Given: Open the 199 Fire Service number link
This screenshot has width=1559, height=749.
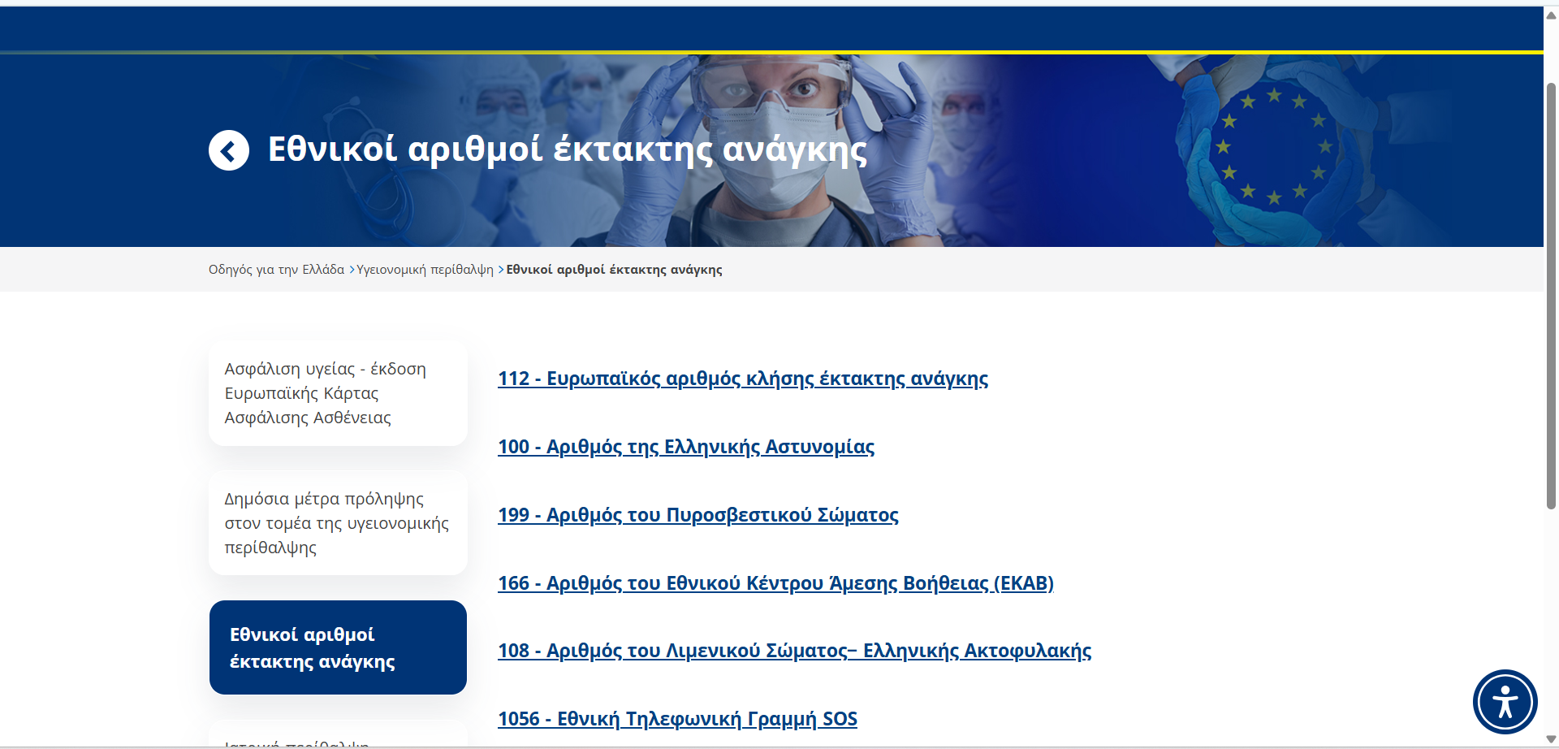Looking at the screenshot, I should 697,515.
